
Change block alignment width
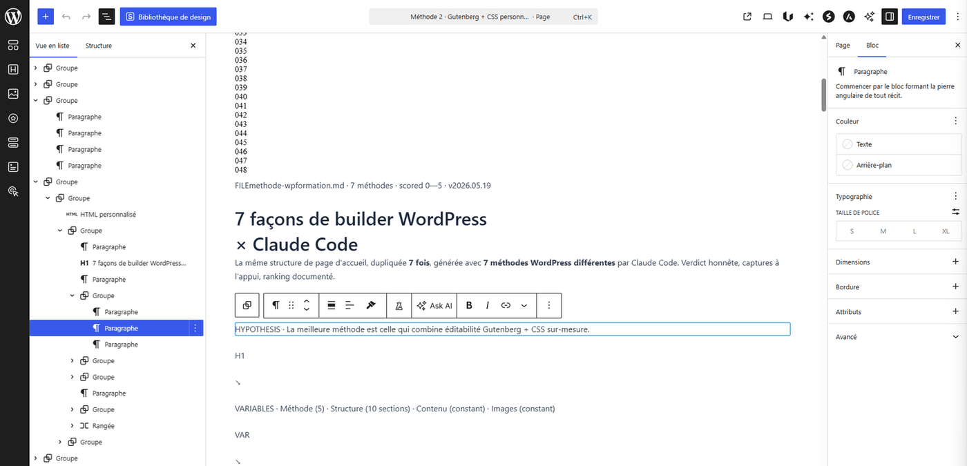(332, 305)
